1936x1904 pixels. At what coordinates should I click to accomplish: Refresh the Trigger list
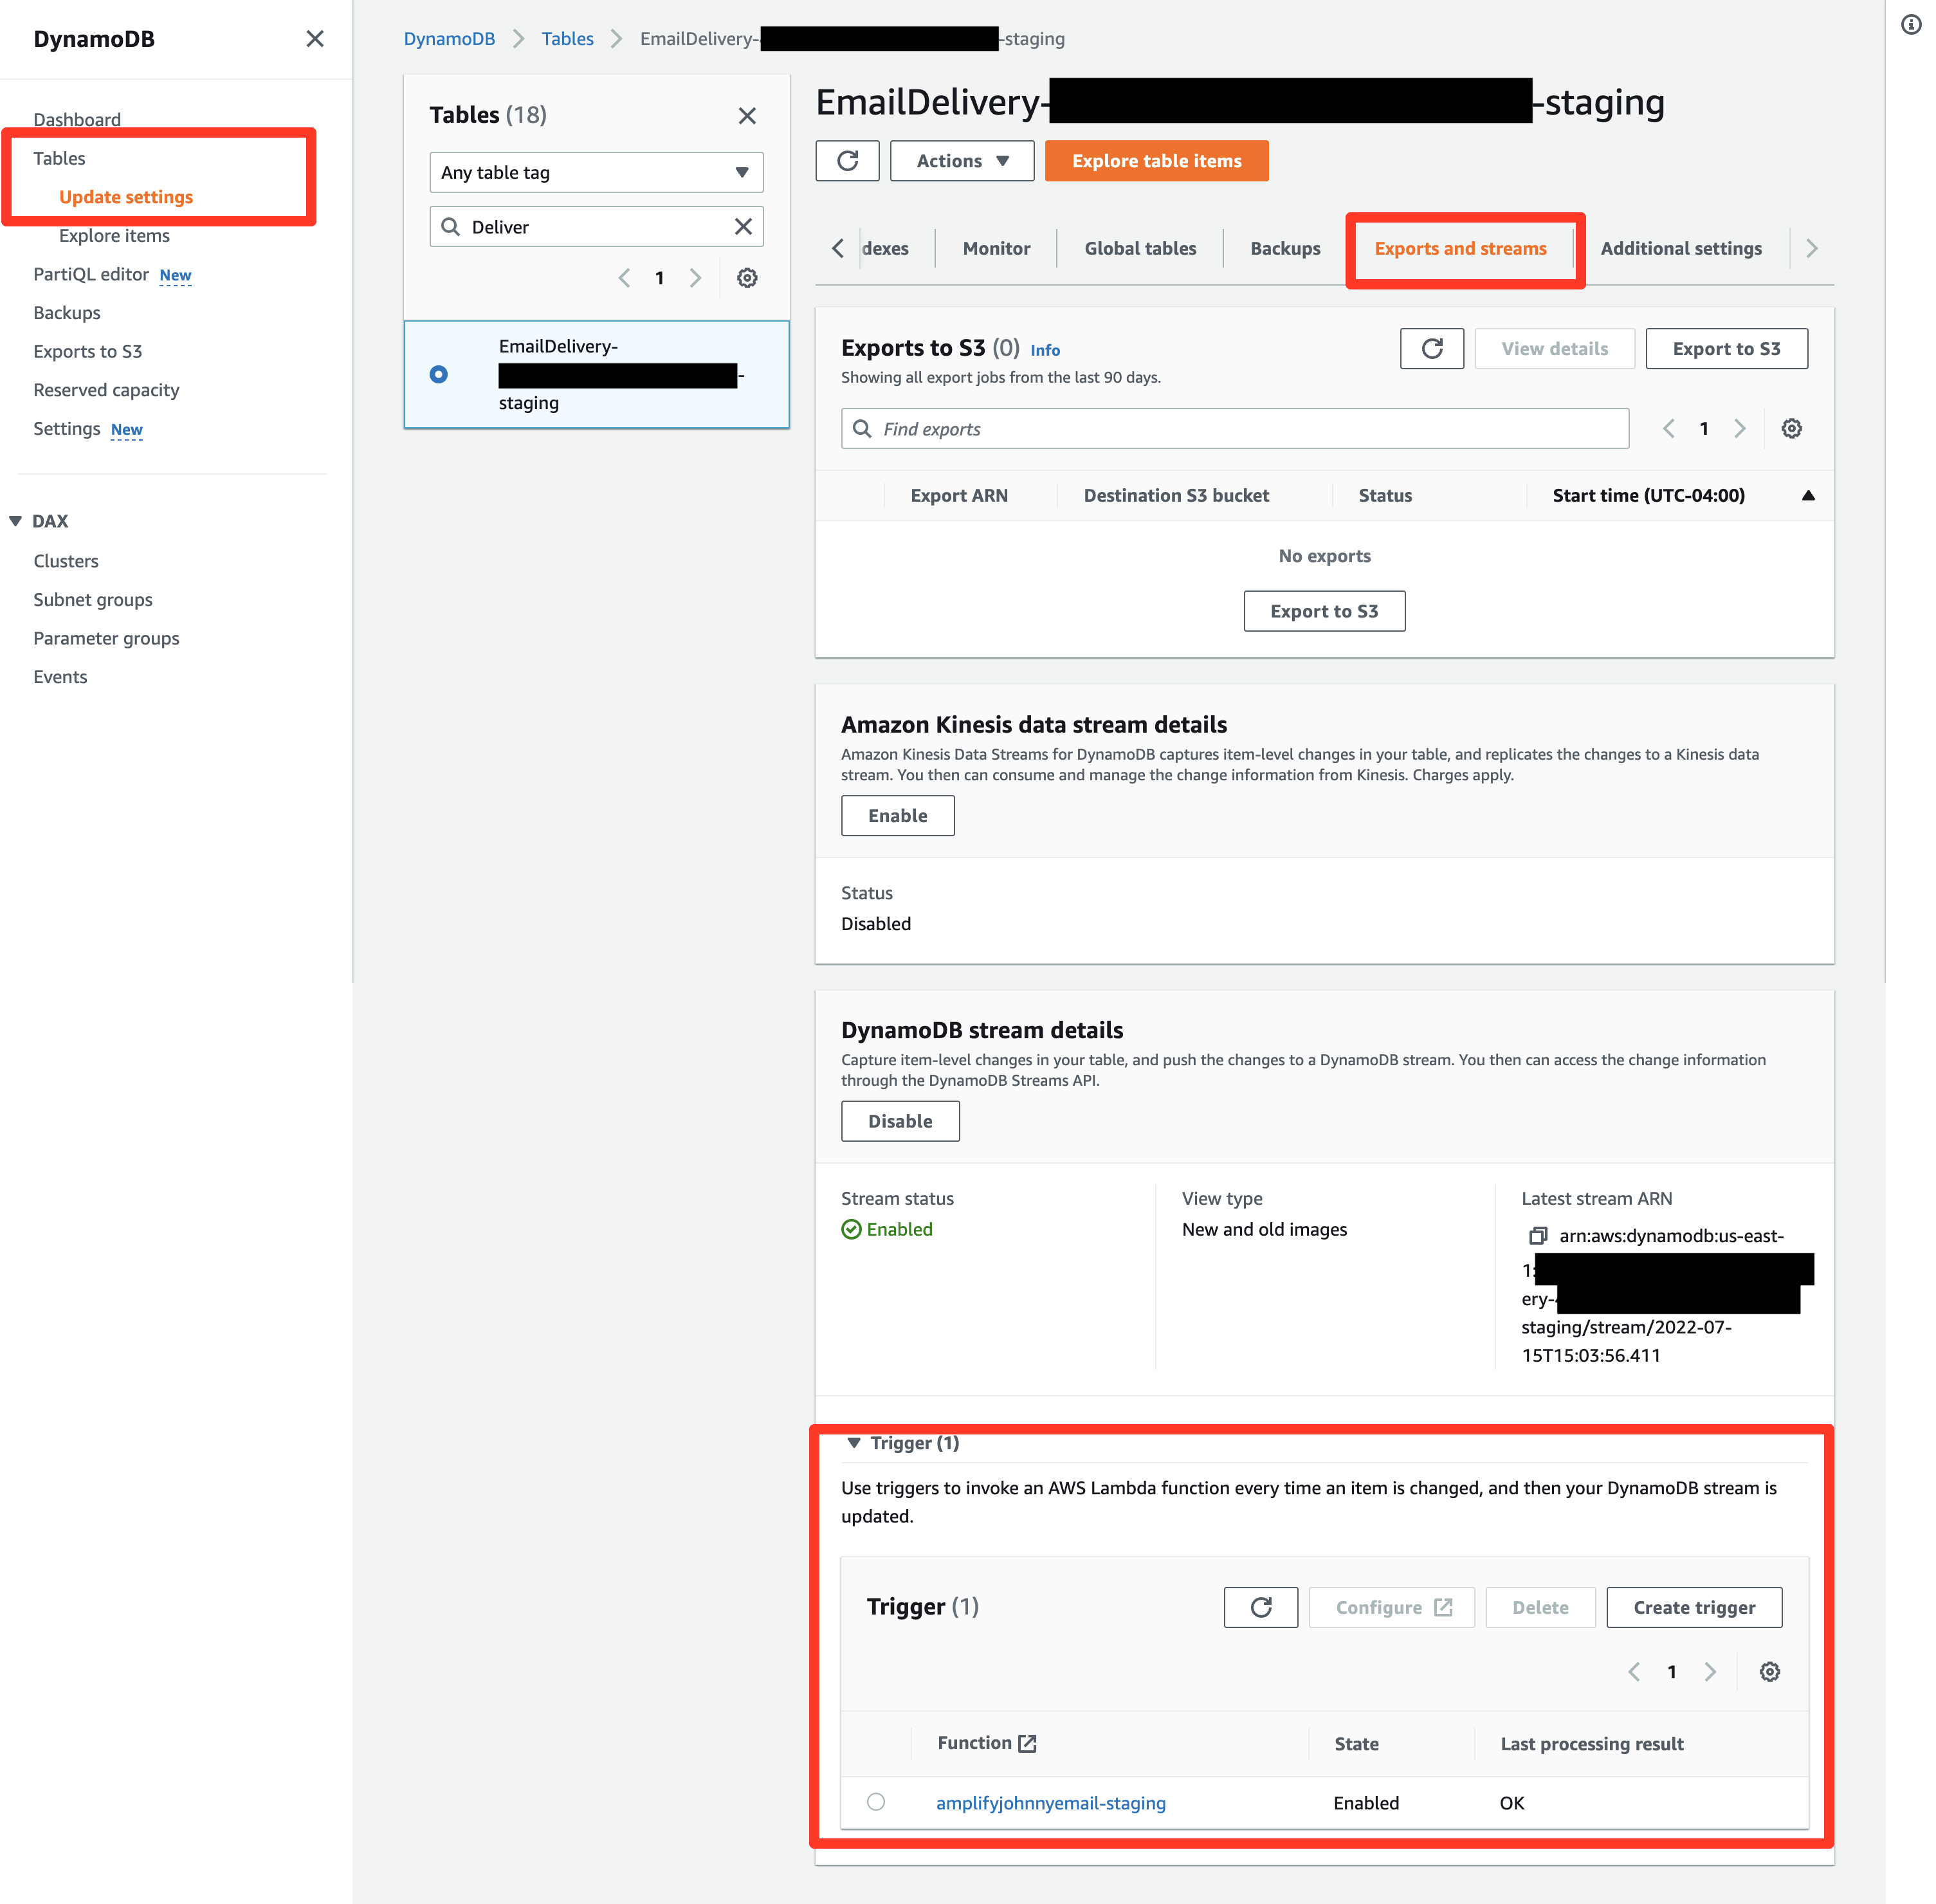click(1260, 1607)
